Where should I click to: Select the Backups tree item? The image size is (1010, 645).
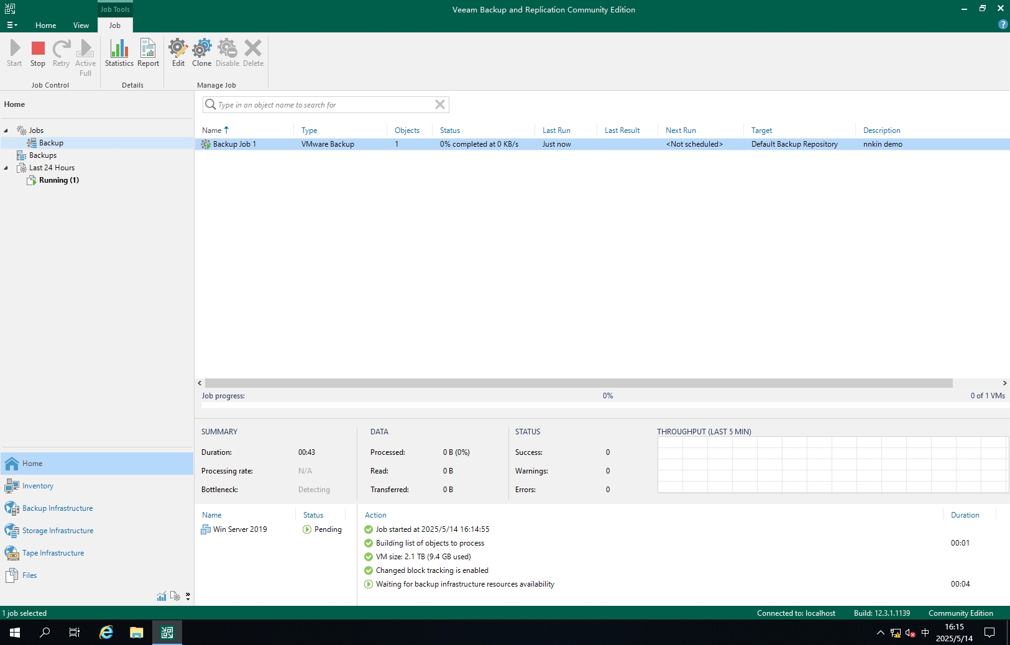point(42,155)
